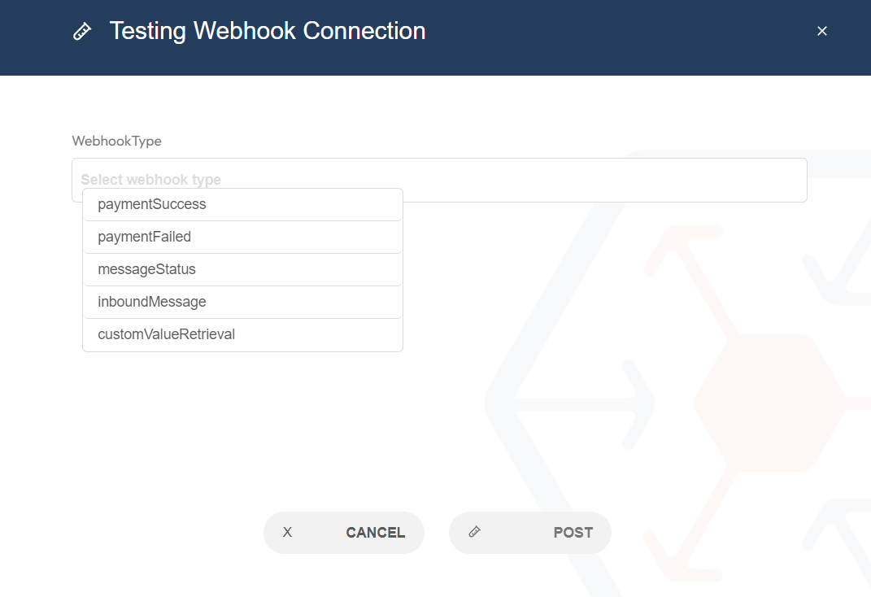Open the Select webhook type dropdown
Viewport: 871px width, 597px height.
pyautogui.click(x=439, y=180)
